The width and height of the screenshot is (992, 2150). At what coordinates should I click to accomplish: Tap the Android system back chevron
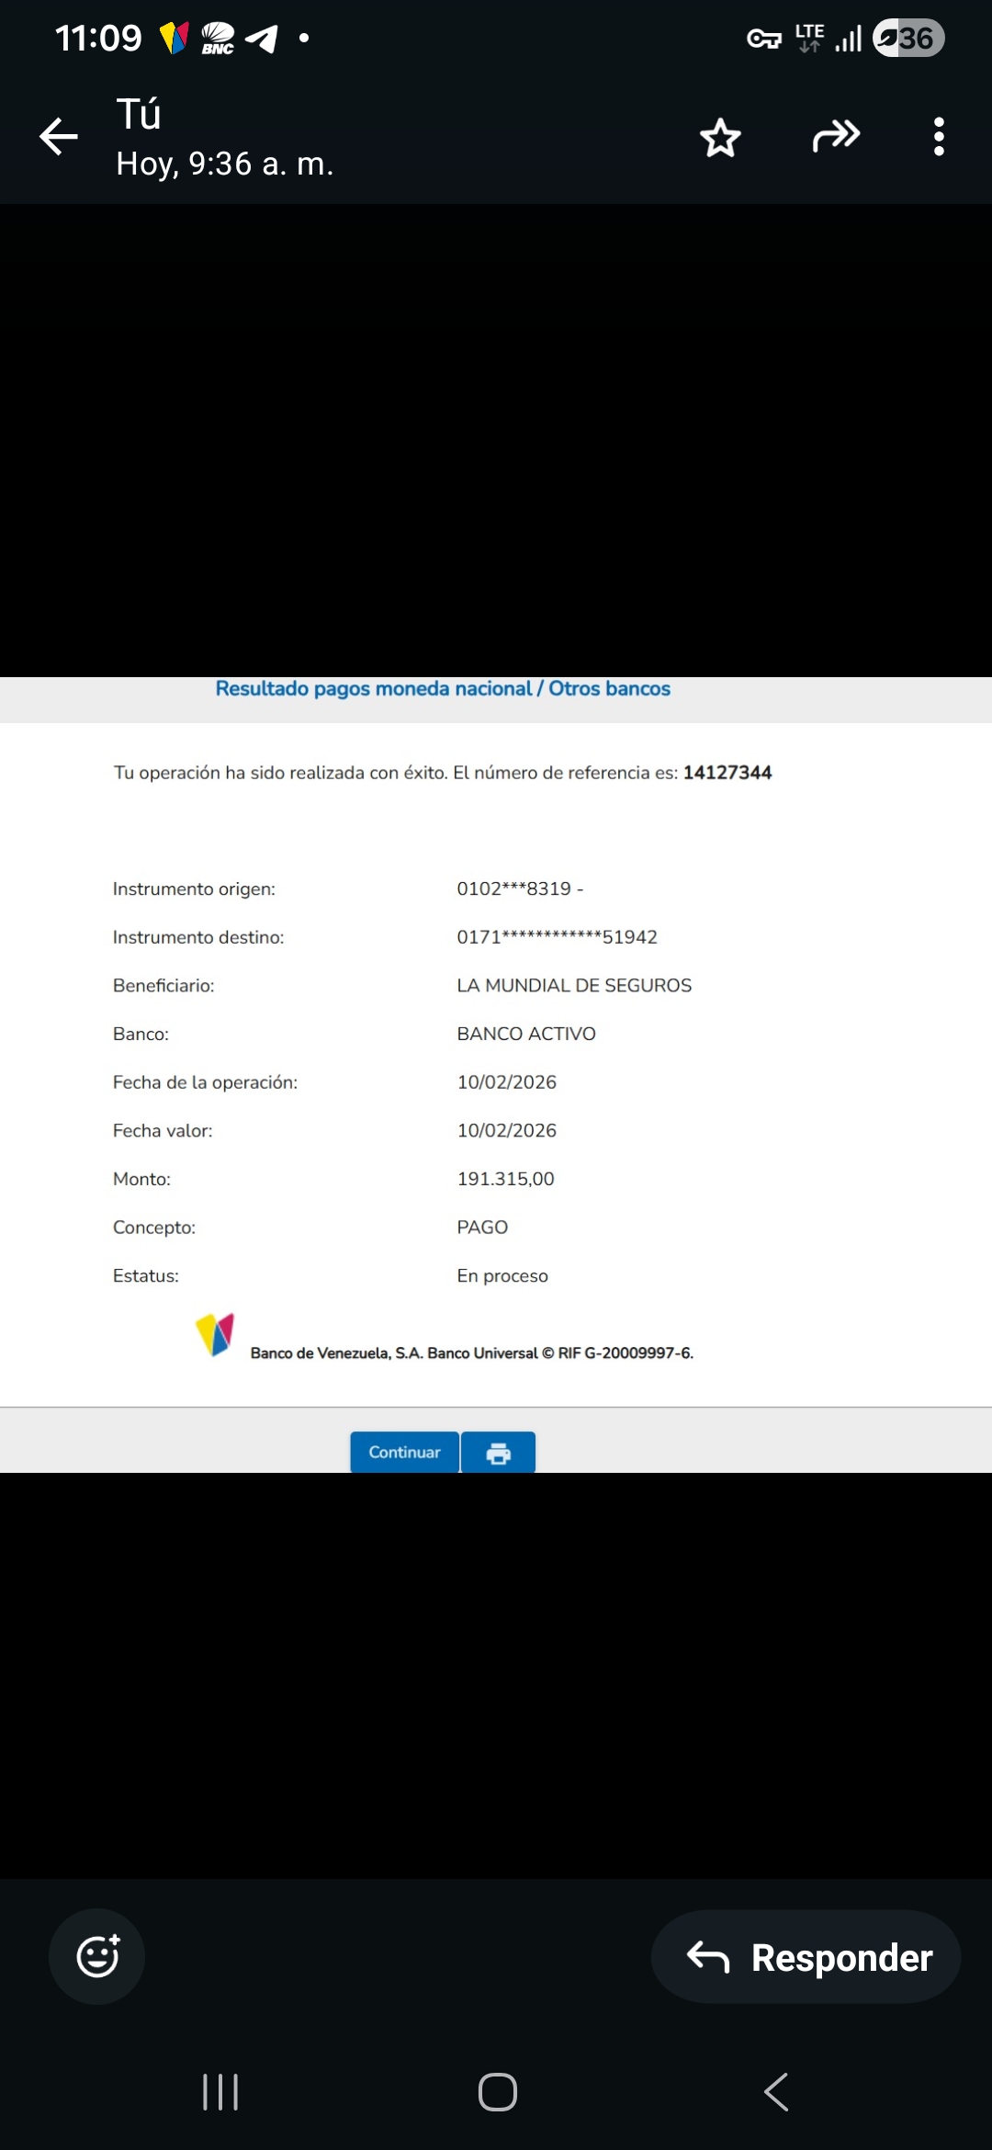(776, 2092)
